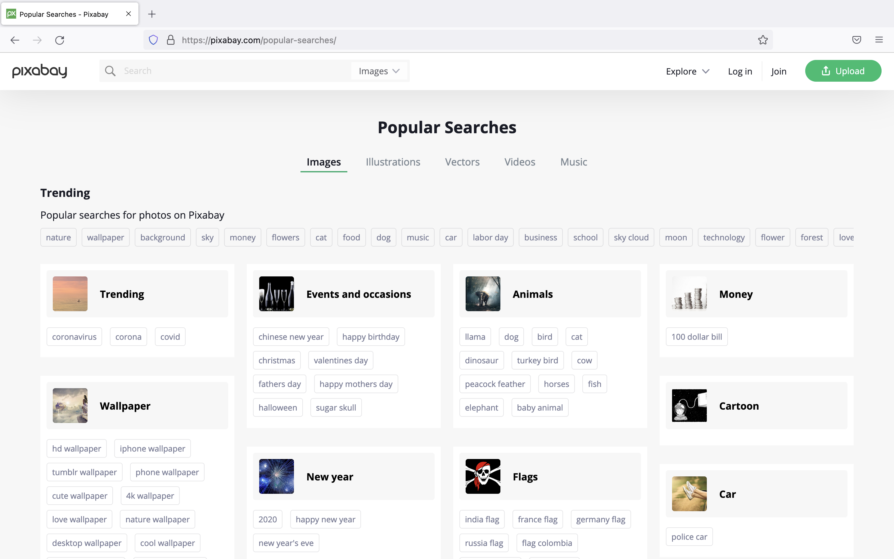Click the flag colombia tag
Image resolution: width=894 pixels, height=559 pixels.
click(547, 543)
